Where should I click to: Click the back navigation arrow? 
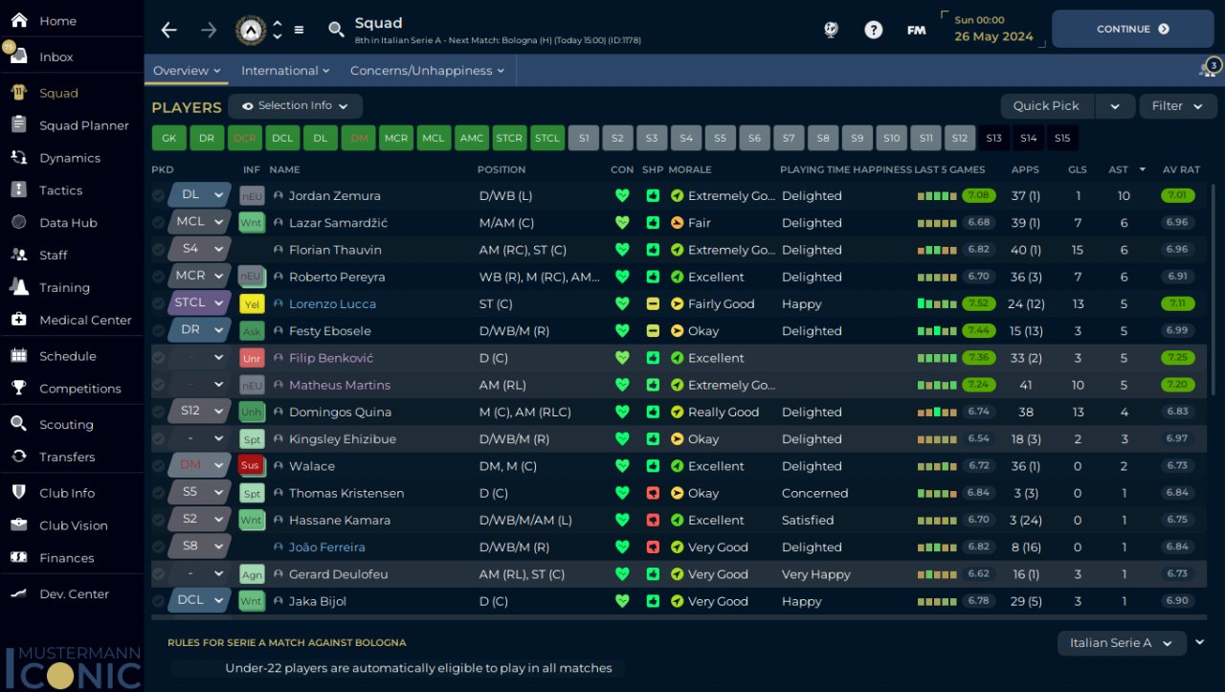169,30
